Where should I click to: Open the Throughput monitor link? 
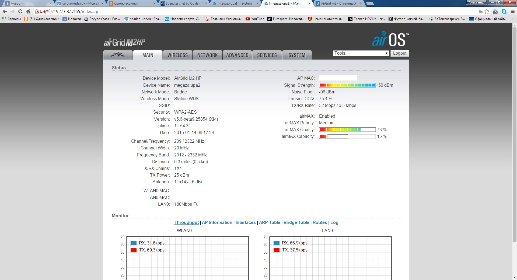(x=187, y=223)
